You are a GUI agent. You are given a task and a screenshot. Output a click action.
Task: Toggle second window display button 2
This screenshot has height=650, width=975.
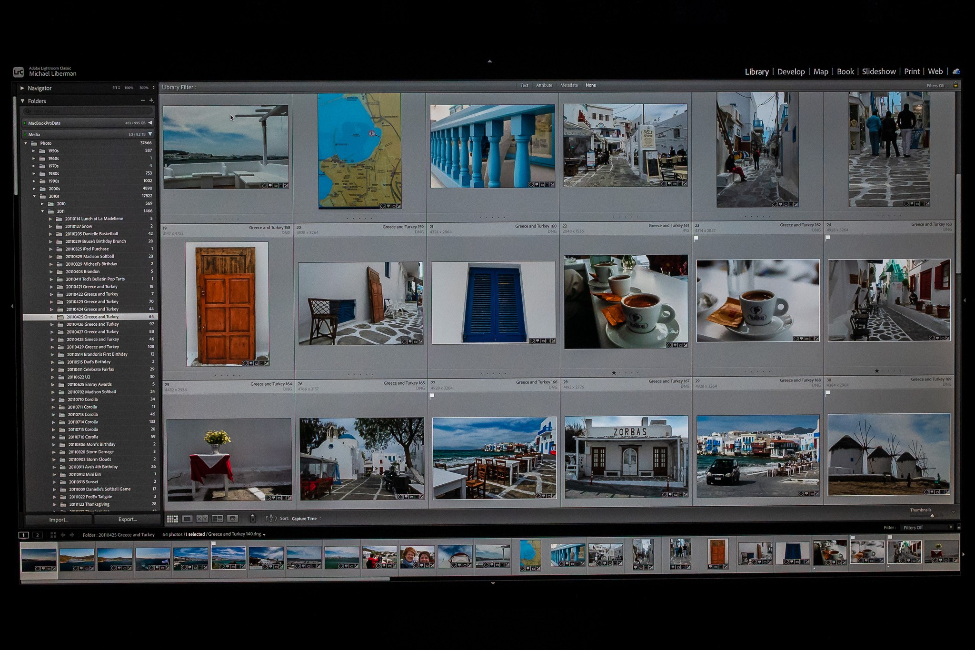[38, 535]
